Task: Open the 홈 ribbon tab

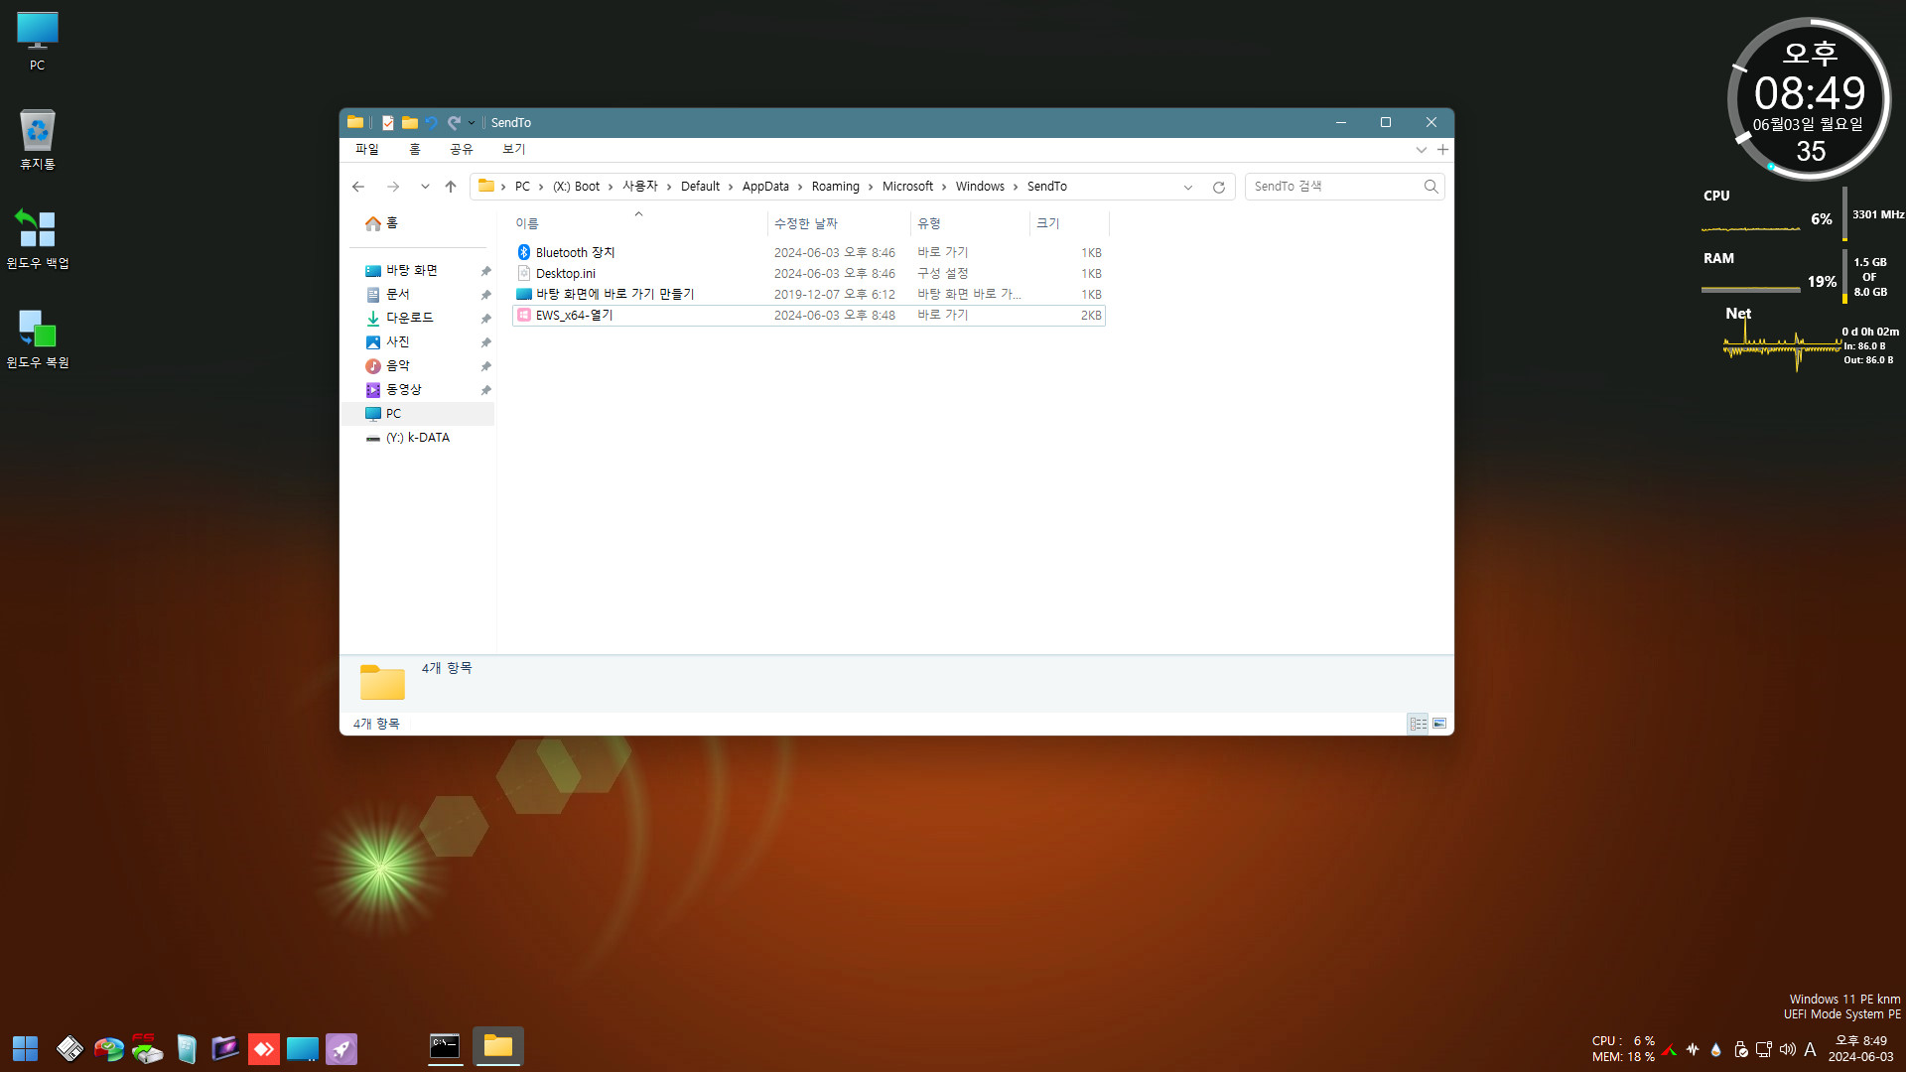Action: coord(415,149)
